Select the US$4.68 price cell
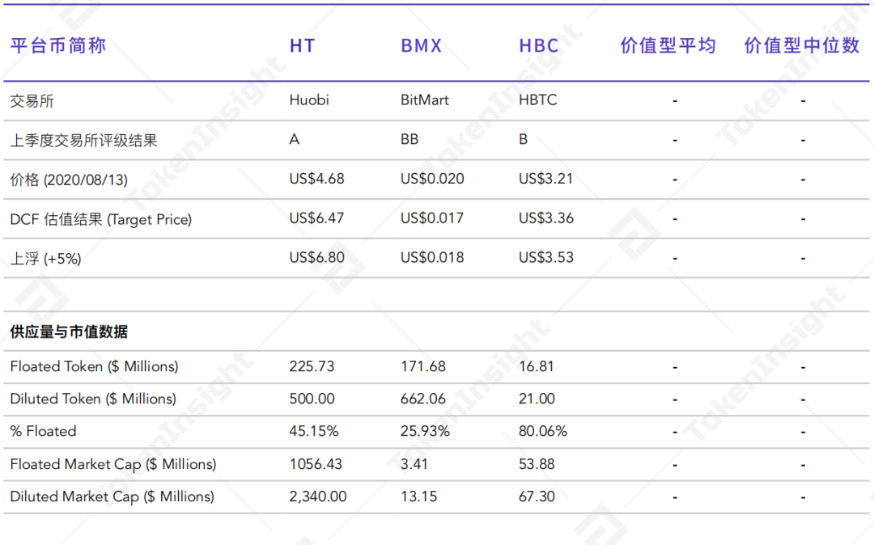Screen dimensions: 874x545 coord(316,179)
